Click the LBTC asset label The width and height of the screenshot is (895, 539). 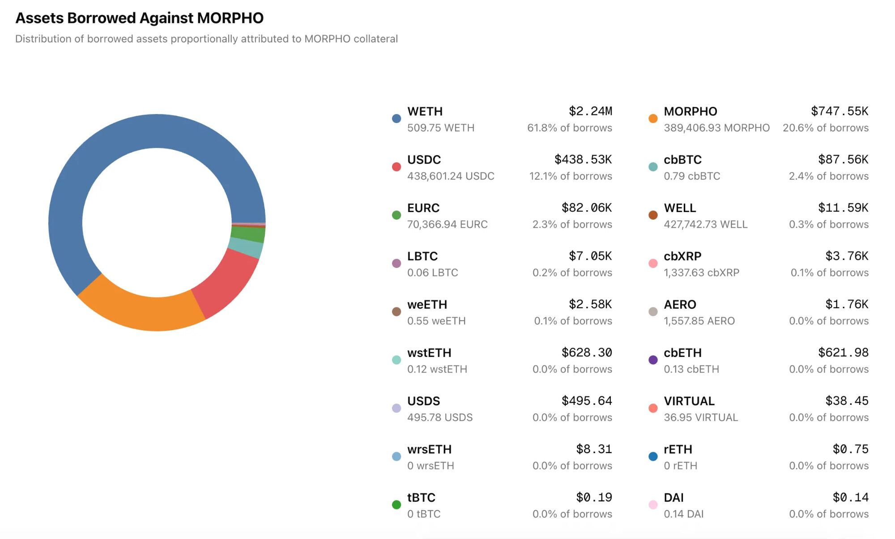click(x=422, y=256)
